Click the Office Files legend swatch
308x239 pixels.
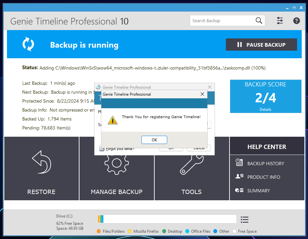pyautogui.click(x=187, y=231)
